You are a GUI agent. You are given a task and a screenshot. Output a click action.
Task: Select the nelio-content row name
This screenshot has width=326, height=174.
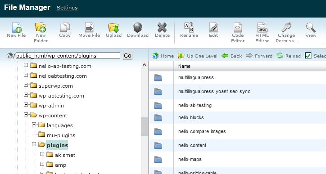[x=192, y=145]
